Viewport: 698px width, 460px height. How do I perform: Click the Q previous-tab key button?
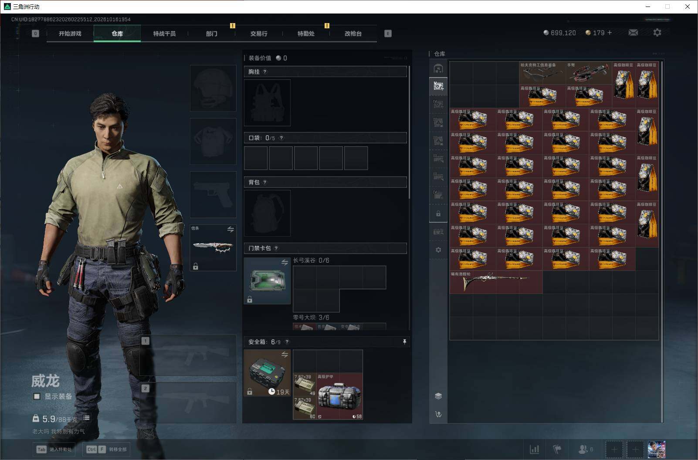[36, 34]
